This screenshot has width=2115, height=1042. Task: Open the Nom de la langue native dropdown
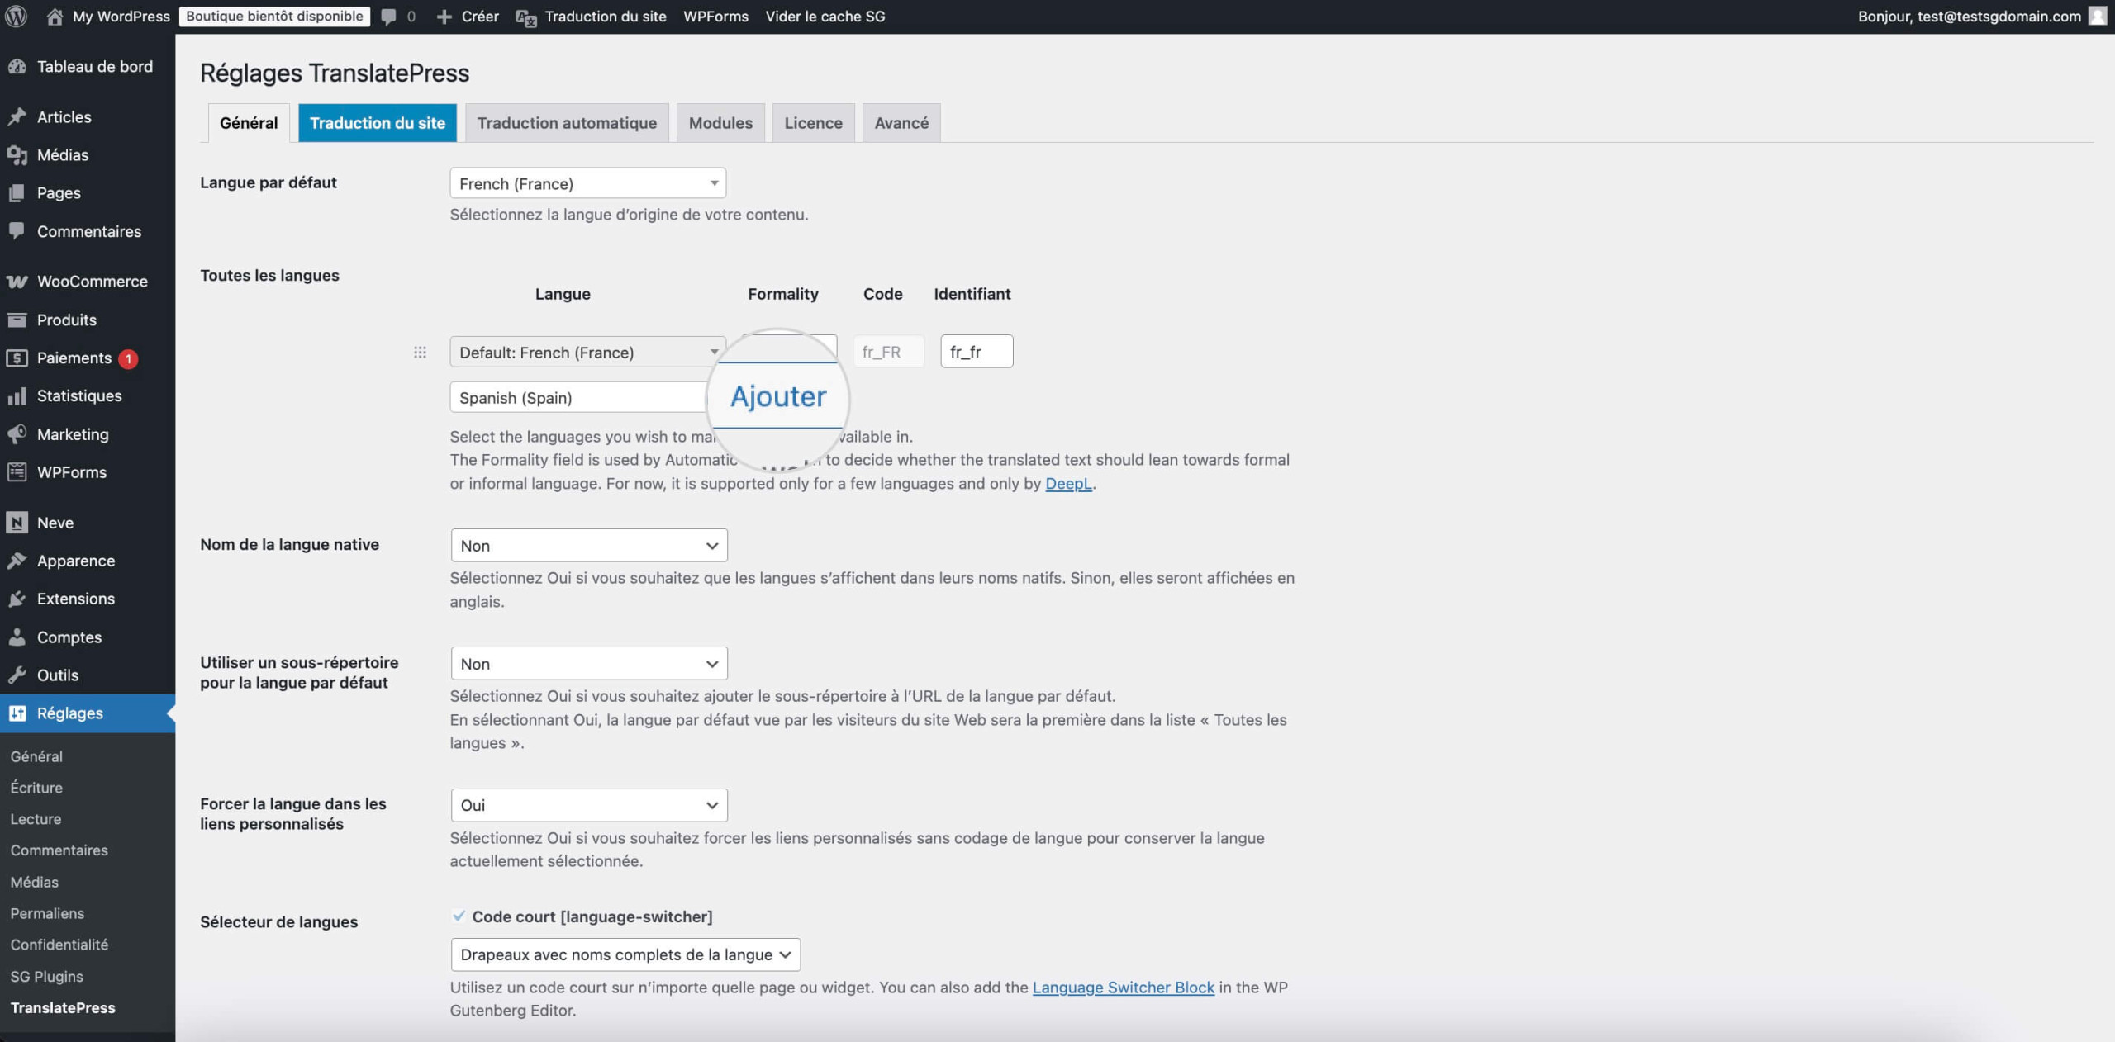tap(589, 545)
